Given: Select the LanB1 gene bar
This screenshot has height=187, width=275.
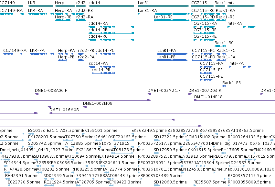Looking at the screenshot, I should click(164, 6).
